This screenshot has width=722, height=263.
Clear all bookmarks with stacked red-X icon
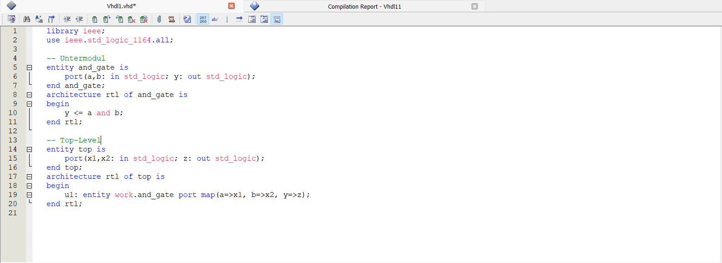pyautogui.click(x=144, y=19)
